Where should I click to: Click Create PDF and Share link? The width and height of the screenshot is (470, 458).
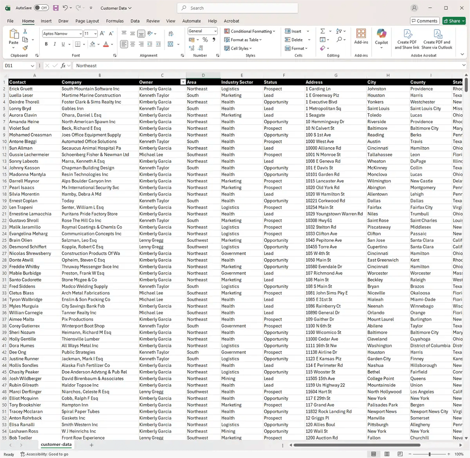[x=407, y=39]
